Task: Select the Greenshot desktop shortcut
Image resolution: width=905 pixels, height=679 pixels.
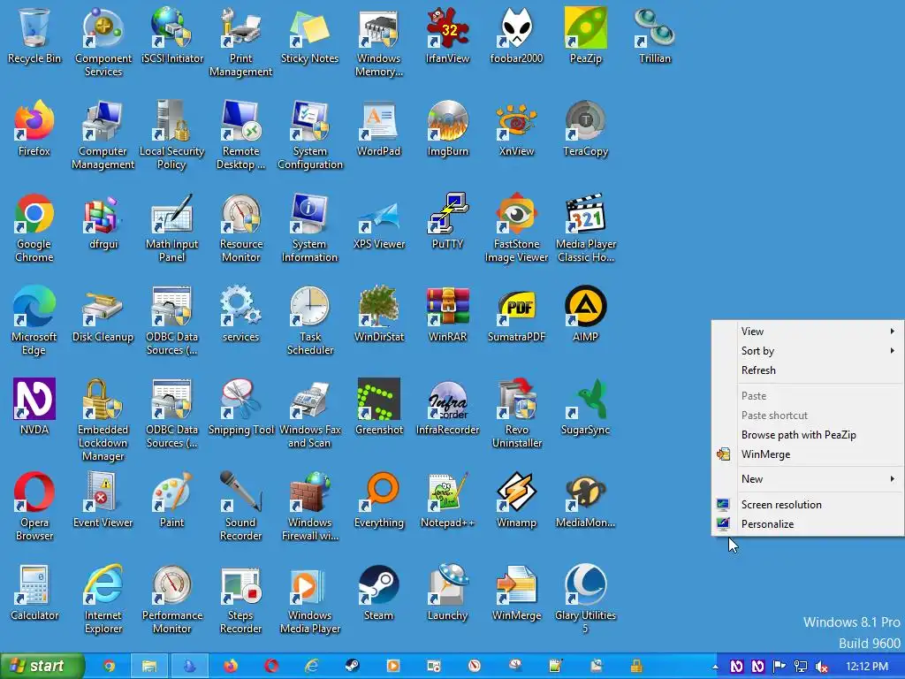Action: click(378, 408)
